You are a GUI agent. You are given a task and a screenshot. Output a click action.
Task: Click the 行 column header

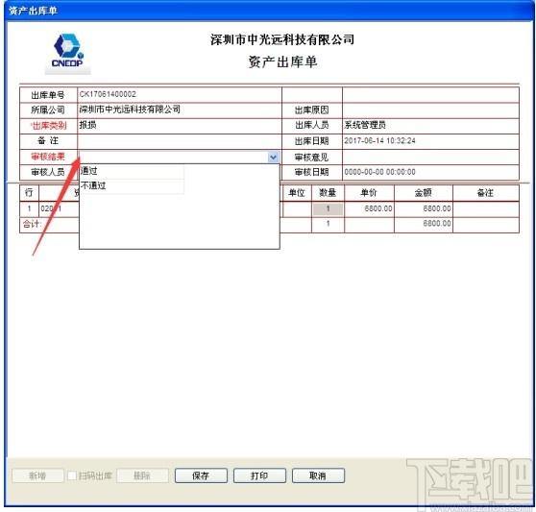29,193
